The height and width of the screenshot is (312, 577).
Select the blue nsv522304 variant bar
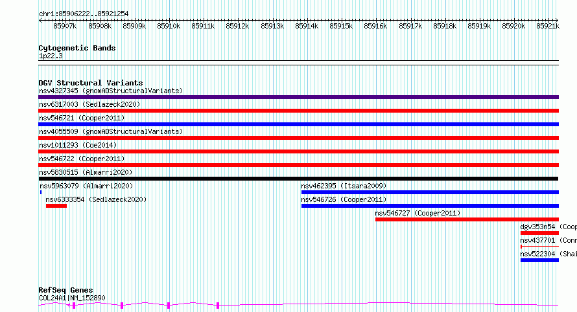pos(540,260)
